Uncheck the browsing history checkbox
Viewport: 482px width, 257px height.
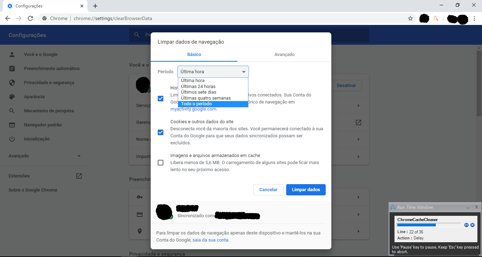coord(161,99)
